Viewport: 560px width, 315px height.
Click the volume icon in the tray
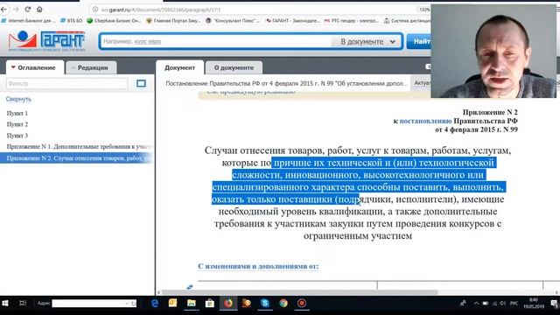[502, 304]
